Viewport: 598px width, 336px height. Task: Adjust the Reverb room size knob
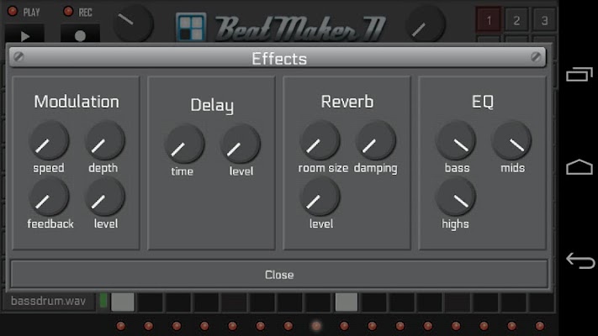click(x=320, y=140)
